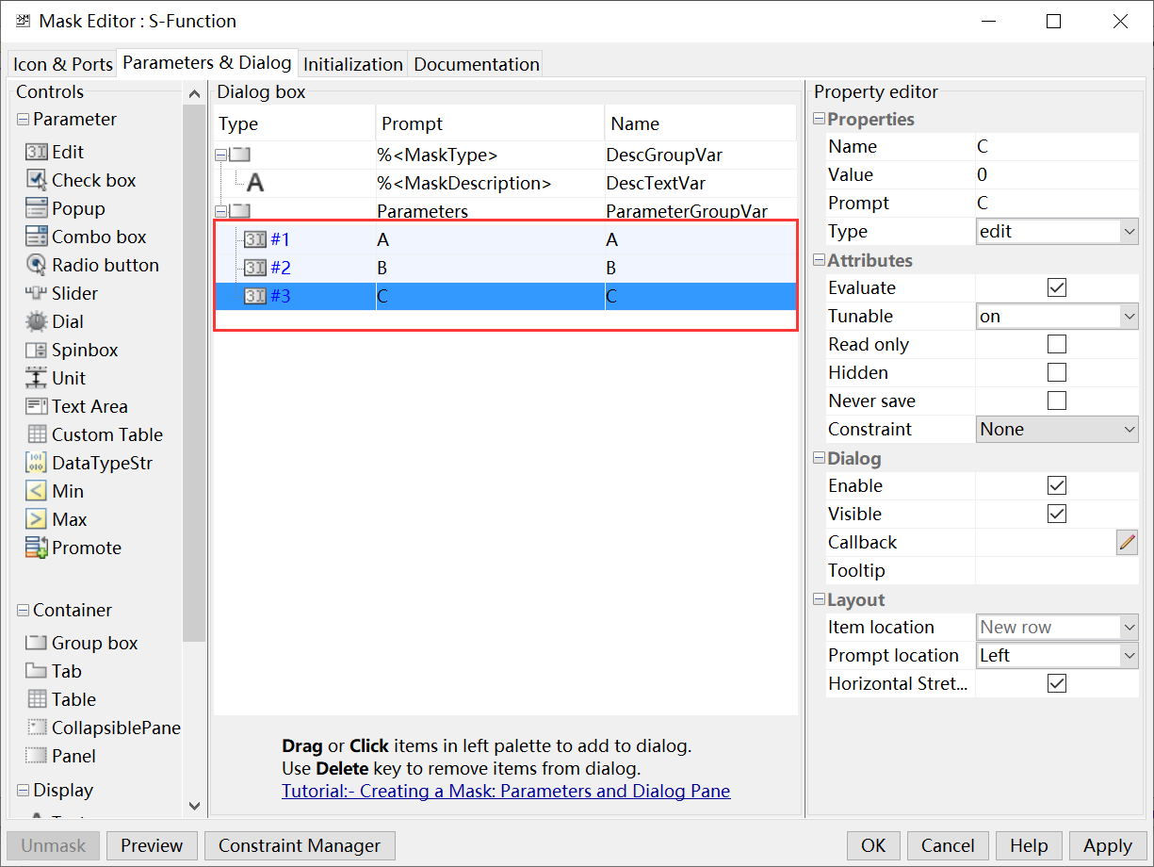Click the Tooltip input field
Viewport: 1154px width, 867px height.
1057,570
